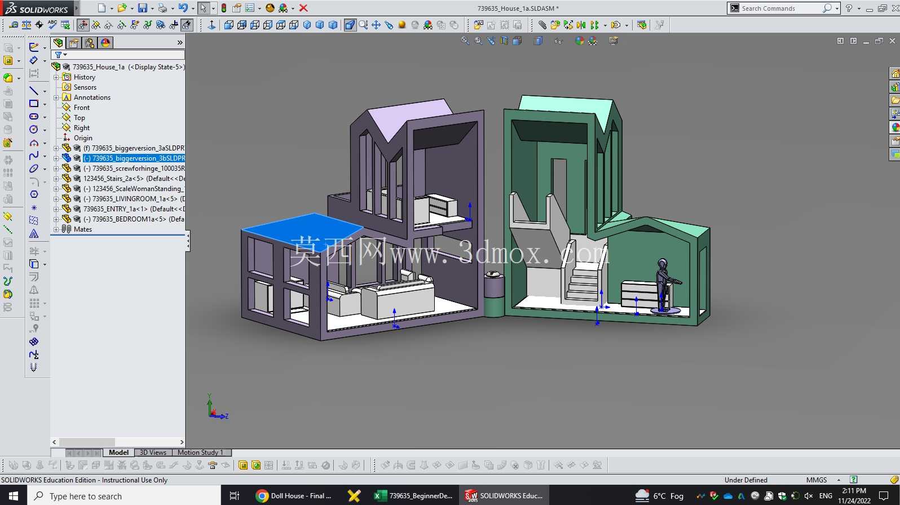The image size is (900, 505).
Task: Expand the 739635_LIVINGROOM_1a component node
Action: click(56, 199)
